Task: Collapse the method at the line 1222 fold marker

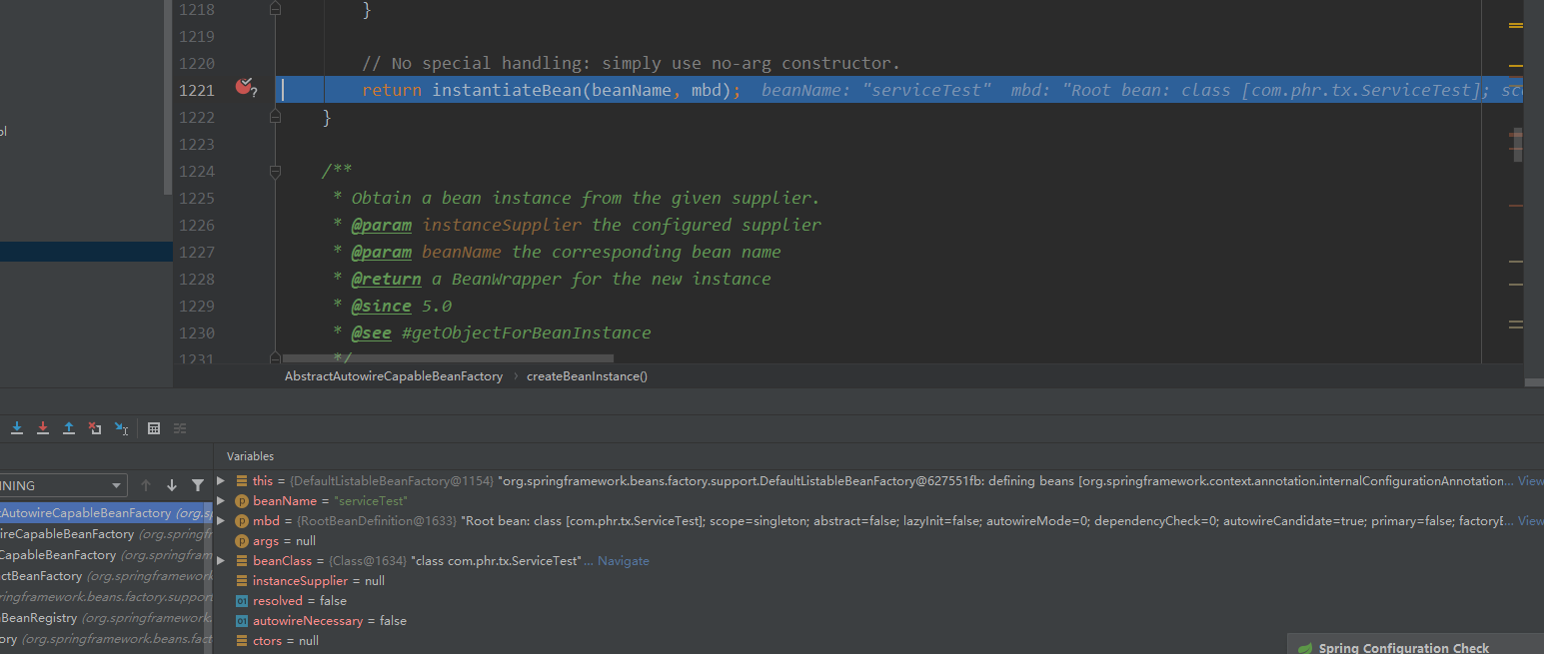Action: point(276,117)
